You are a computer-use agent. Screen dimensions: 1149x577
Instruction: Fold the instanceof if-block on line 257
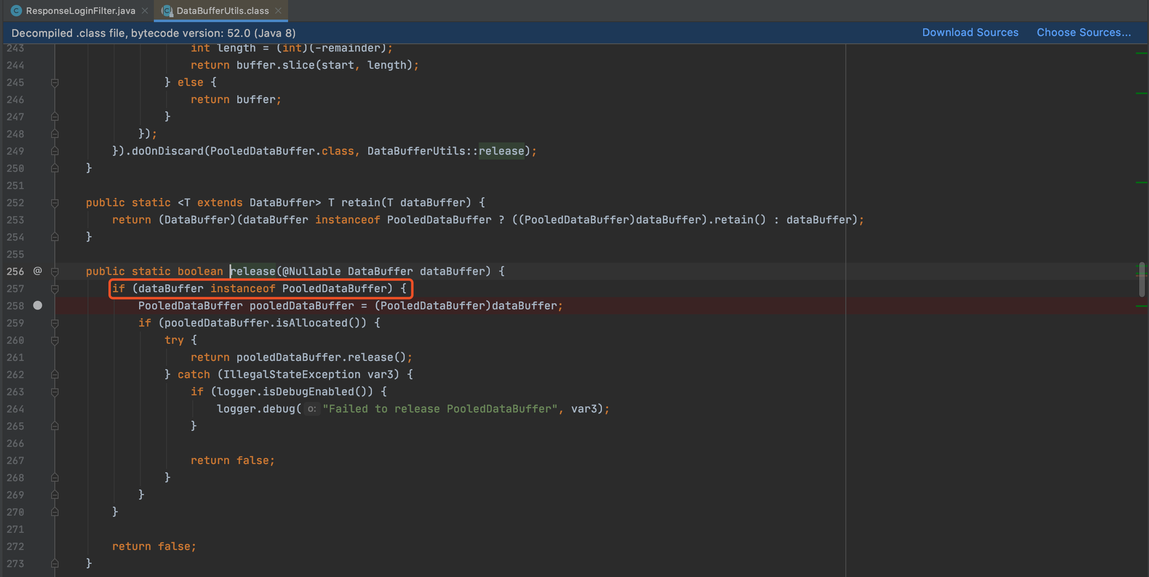tap(55, 289)
